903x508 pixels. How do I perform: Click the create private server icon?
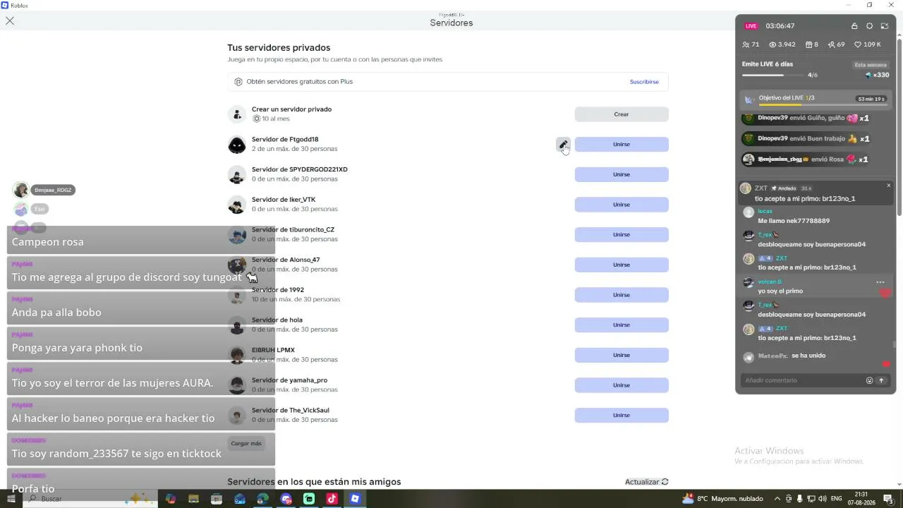pos(237,114)
